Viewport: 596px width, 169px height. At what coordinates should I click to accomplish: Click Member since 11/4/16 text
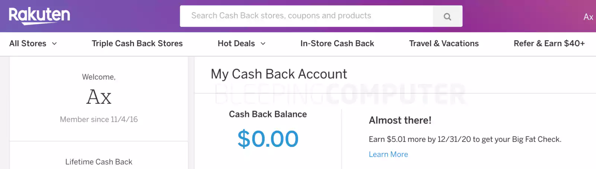click(x=99, y=119)
